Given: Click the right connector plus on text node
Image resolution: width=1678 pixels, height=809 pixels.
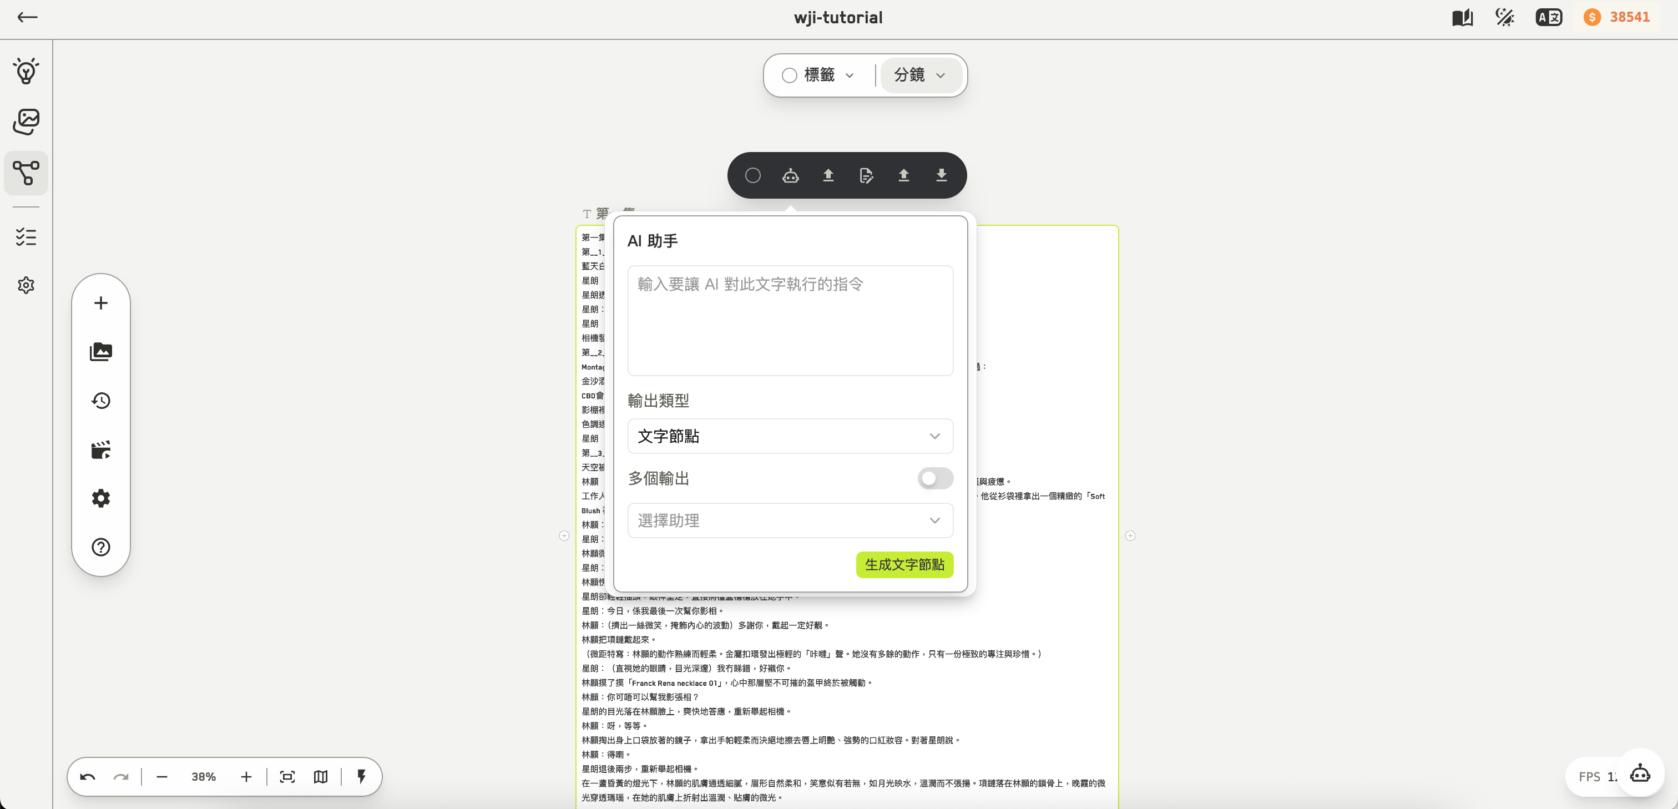Looking at the screenshot, I should [x=1130, y=536].
